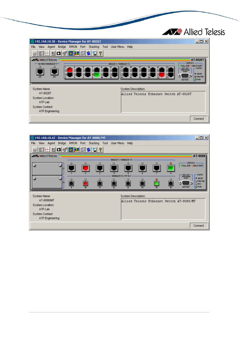Select gigabit port 25 on the AT-8026T
This screenshot has height=338, width=239.
point(40,72)
